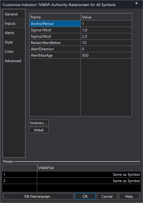Click row 1 Same as Symbol cell
143x203 pixels.
pos(89,174)
